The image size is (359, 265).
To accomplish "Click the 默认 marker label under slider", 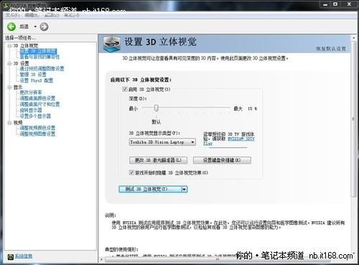I will (x=156, y=122).
